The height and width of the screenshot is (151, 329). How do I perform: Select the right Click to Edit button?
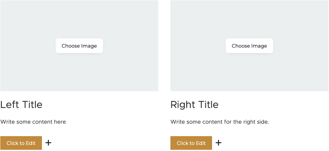click(x=191, y=143)
